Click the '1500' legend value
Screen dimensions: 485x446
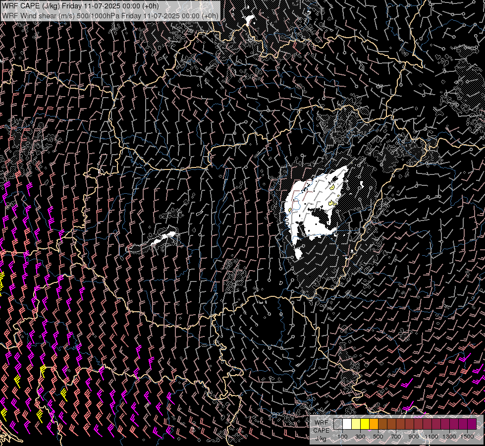(x=467, y=437)
